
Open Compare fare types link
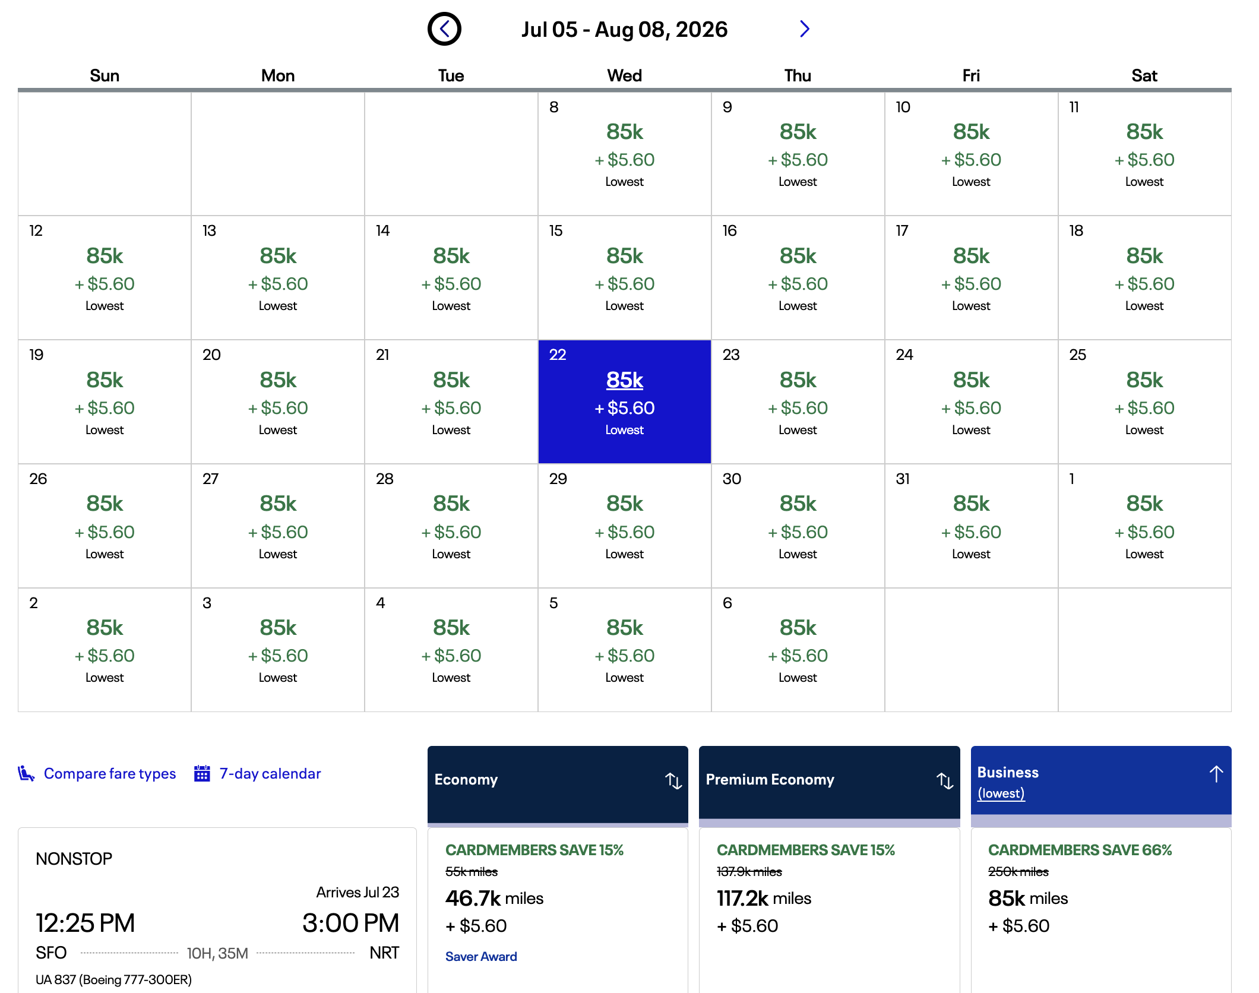pyautogui.click(x=110, y=773)
